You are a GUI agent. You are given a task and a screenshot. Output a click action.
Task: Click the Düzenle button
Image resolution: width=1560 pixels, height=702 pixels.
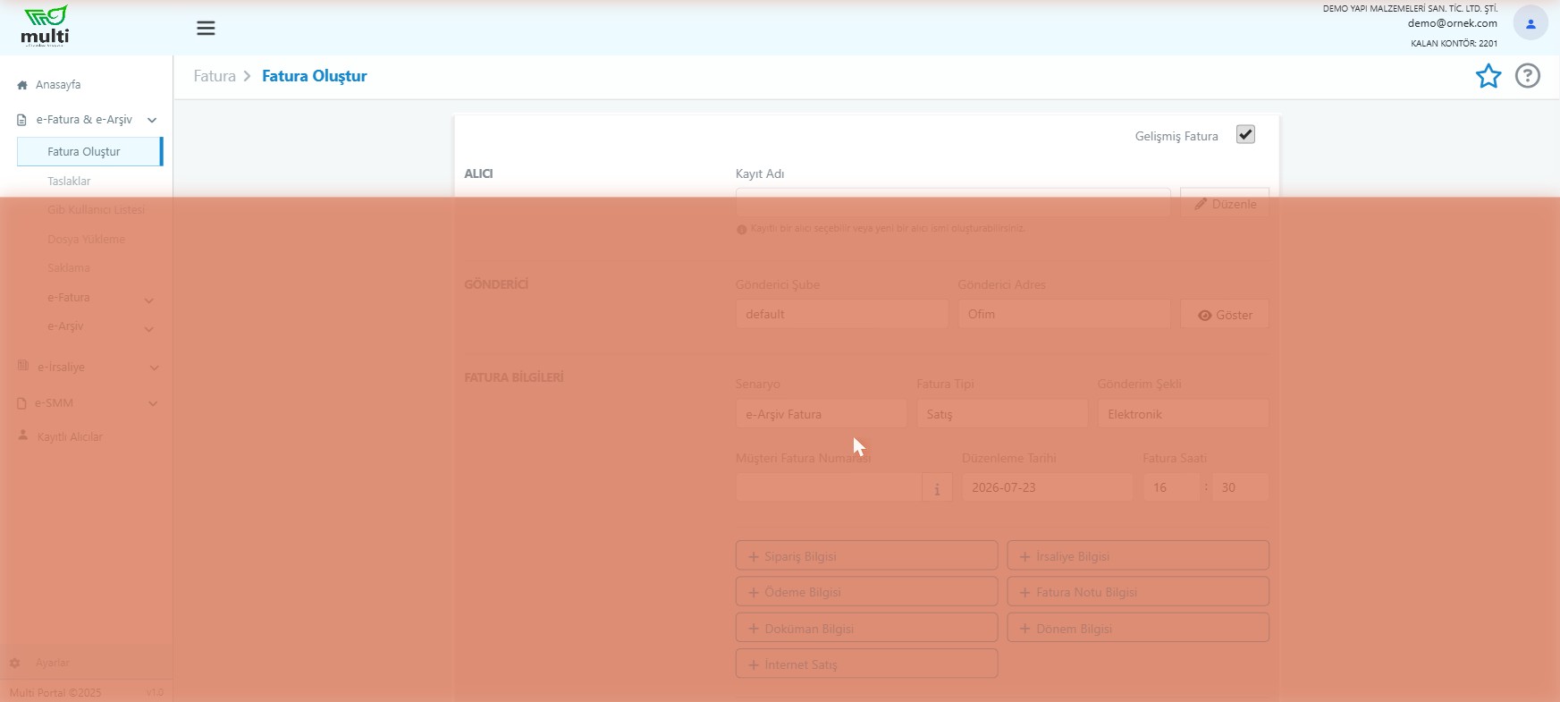pos(1224,204)
